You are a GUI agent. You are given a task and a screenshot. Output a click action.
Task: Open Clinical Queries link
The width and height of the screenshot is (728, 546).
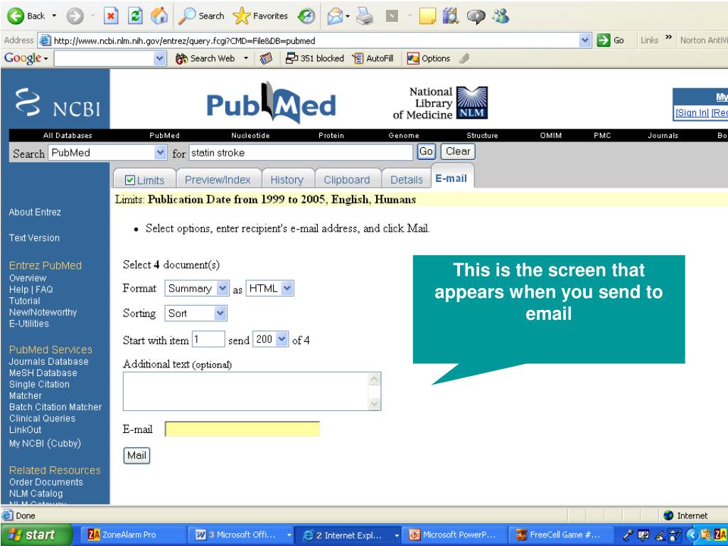[42, 418]
